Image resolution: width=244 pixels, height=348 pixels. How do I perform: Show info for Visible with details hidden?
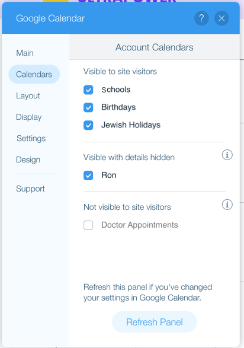pyautogui.click(x=227, y=155)
